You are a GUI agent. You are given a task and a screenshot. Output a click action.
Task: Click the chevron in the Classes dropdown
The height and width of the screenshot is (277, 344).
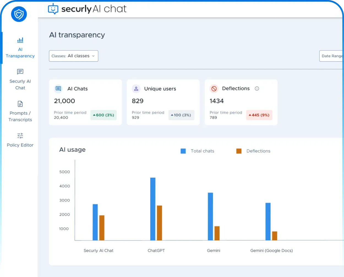[x=93, y=56]
